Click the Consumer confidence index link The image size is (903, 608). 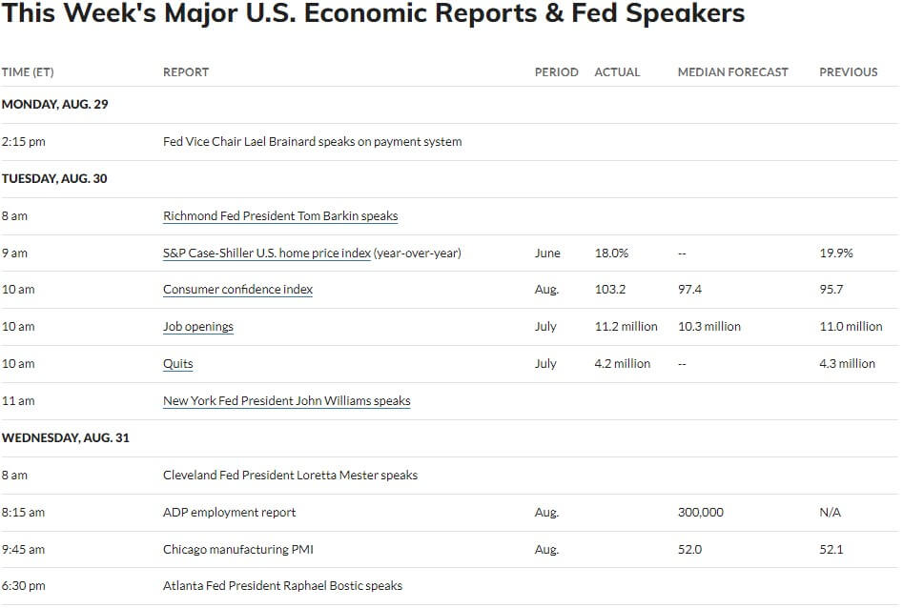click(237, 289)
